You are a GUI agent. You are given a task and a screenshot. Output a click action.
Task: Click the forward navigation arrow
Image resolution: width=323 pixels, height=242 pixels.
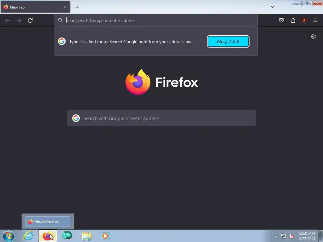19,20
